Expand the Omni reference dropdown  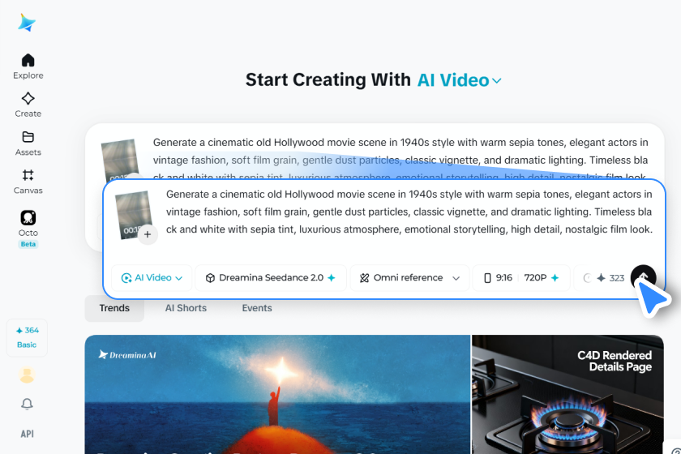coord(409,277)
